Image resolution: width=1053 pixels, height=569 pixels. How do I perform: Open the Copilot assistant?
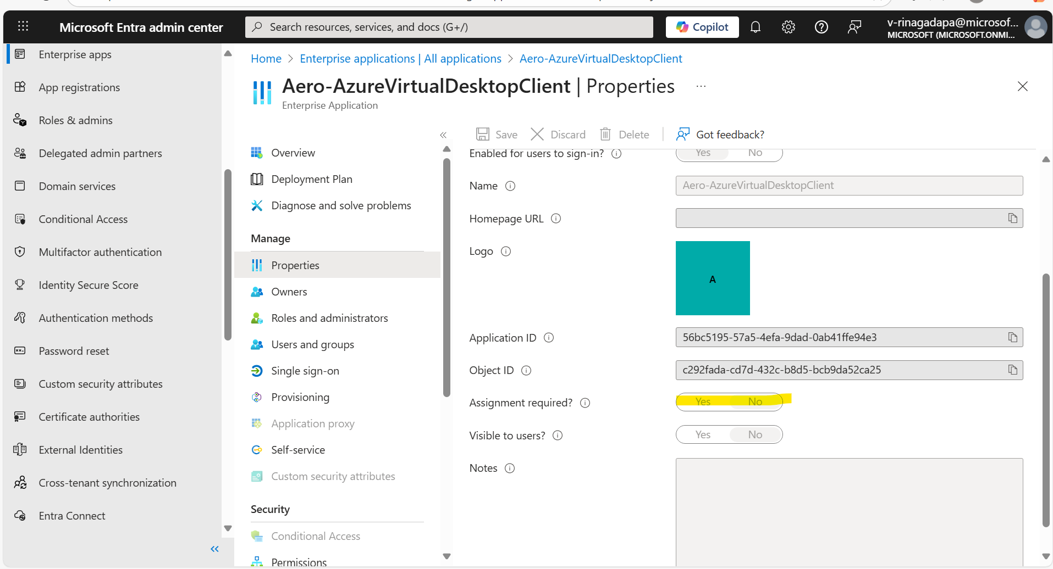702,27
